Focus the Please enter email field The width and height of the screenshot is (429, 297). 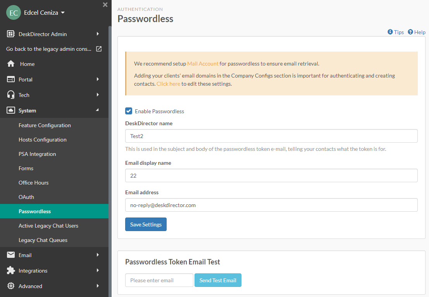[159, 280]
